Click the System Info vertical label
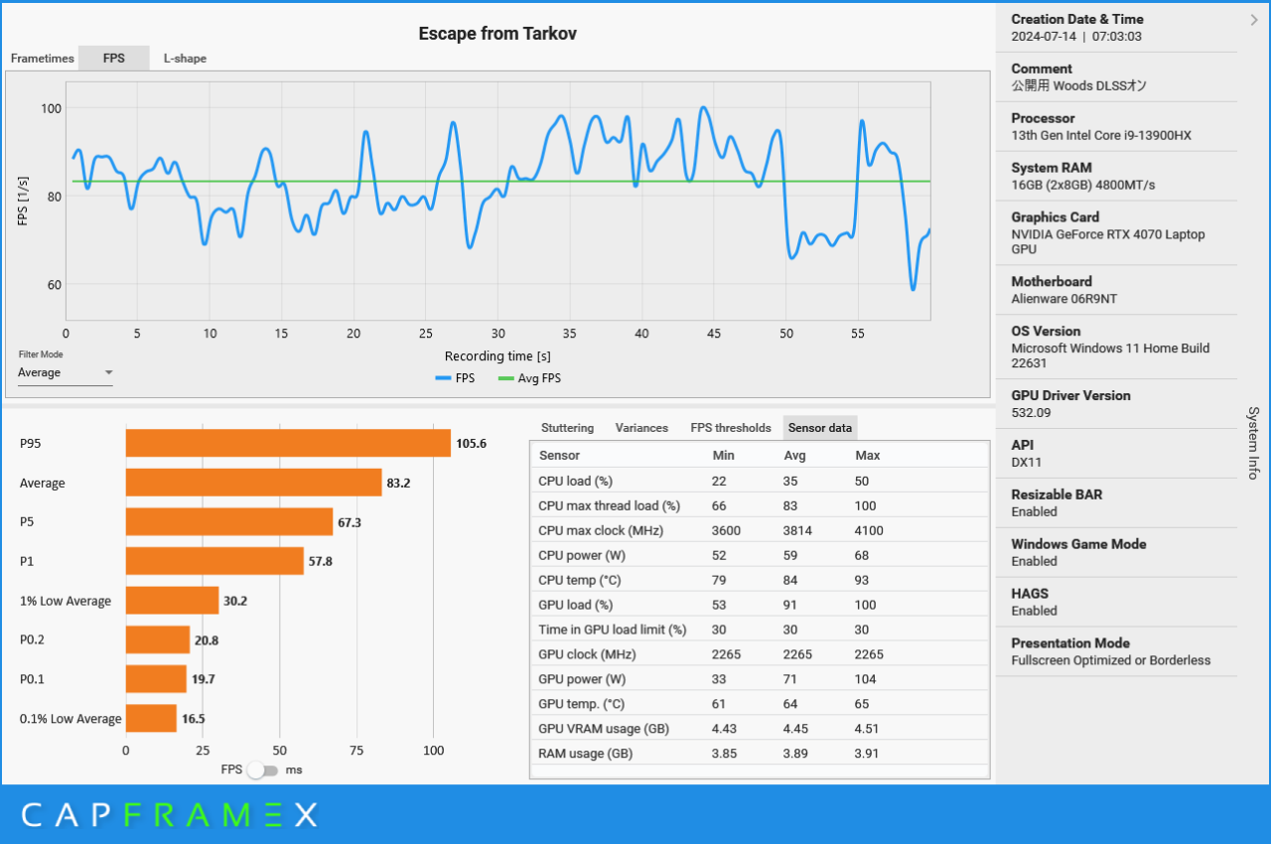Image resolution: width=1271 pixels, height=844 pixels. (x=1253, y=443)
